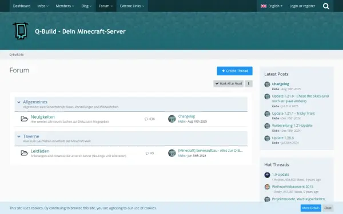This screenshot has height=214, width=343.
Task: Click avatar next to Update 1.21.1 Tricky Trials
Action: [x=267, y=114]
